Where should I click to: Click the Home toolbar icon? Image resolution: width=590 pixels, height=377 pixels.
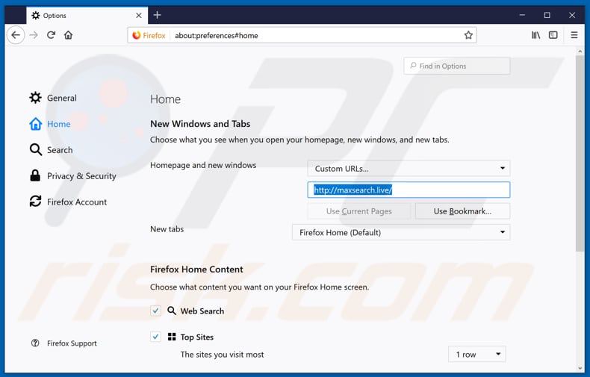[x=68, y=35]
